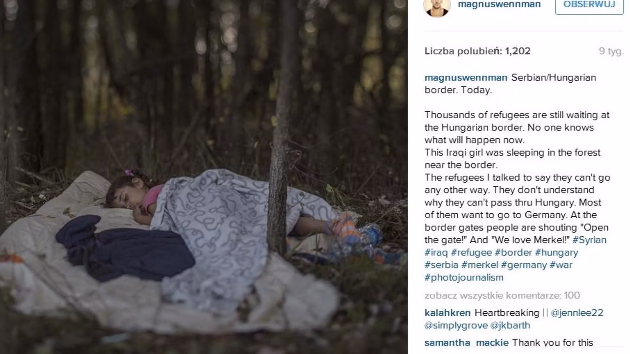
Task: Open the #merkel hashtag
Action: point(480,265)
